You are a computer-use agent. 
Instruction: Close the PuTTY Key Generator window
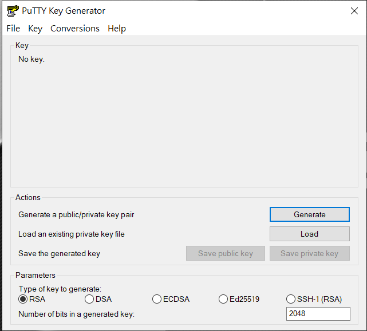(x=354, y=11)
